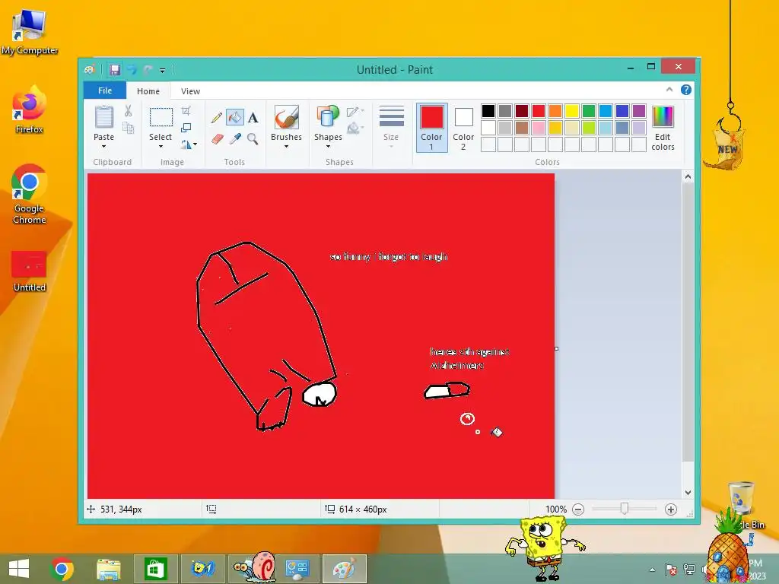This screenshot has width=779, height=584.
Task: Click the Control Panel taskbar icon
Action: pyautogui.click(x=297, y=569)
